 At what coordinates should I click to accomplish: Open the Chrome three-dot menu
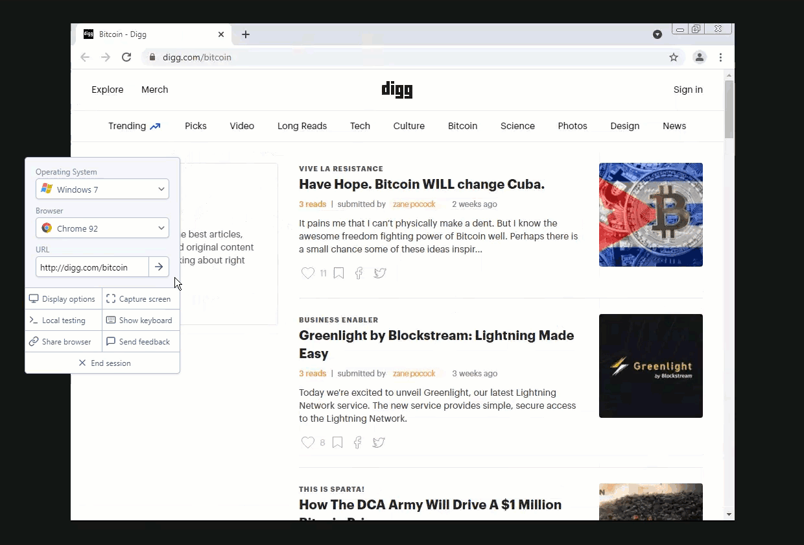click(x=720, y=57)
